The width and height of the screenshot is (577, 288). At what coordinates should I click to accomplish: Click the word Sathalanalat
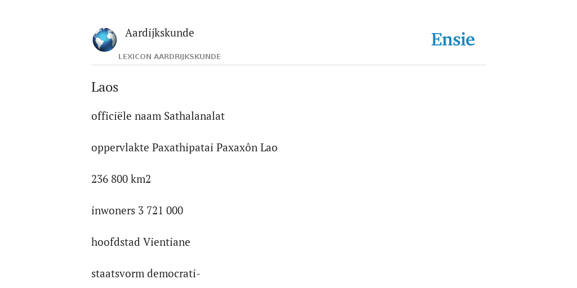pyautogui.click(x=194, y=116)
